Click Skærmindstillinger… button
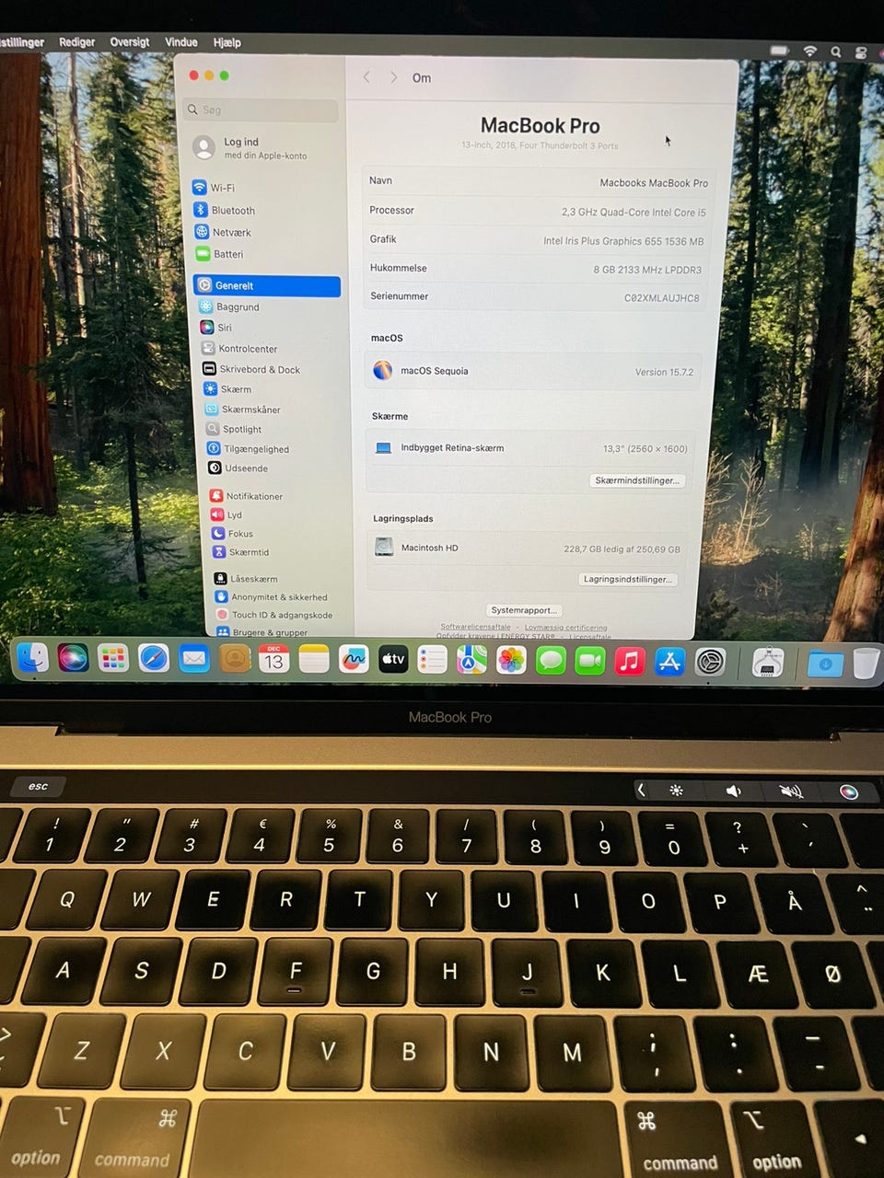Image resolution: width=884 pixels, height=1178 pixels. 637,480
